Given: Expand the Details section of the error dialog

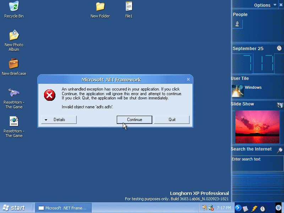Looking at the screenshot, I should tap(59, 120).
